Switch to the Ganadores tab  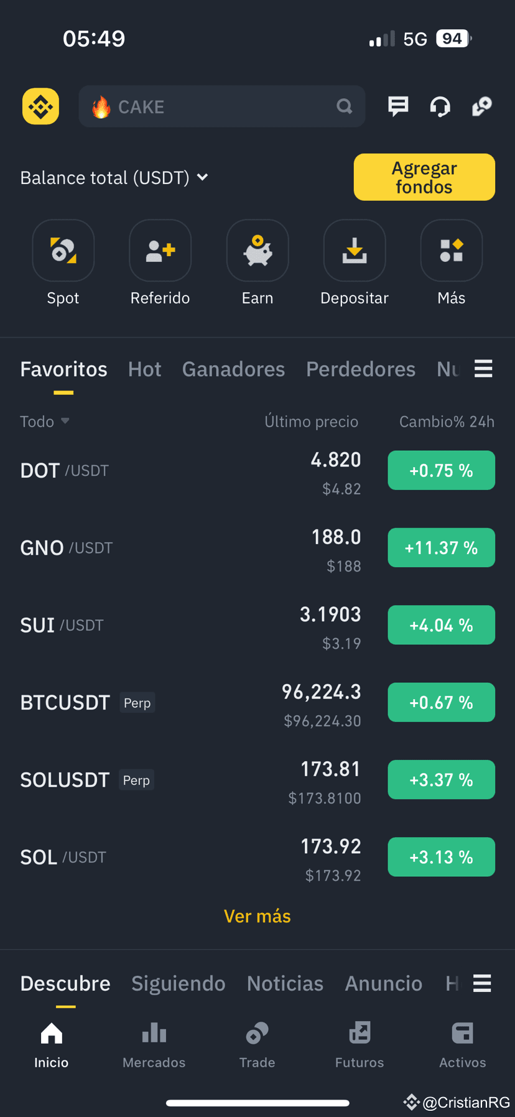pyautogui.click(x=234, y=369)
